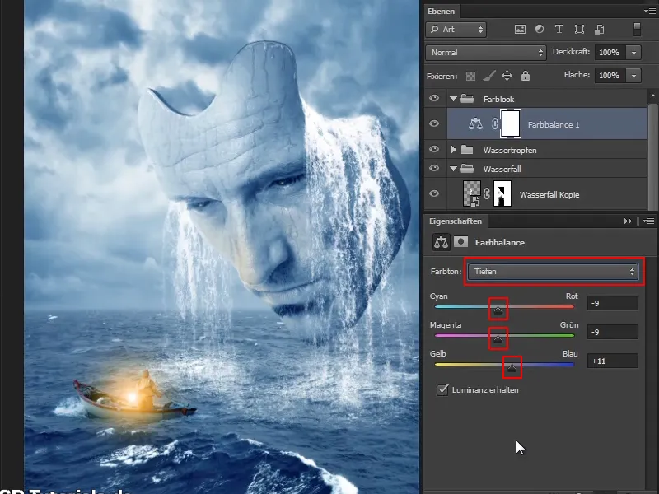Click the Farbton label
The image size is (659, 494).
coord(446,272)
